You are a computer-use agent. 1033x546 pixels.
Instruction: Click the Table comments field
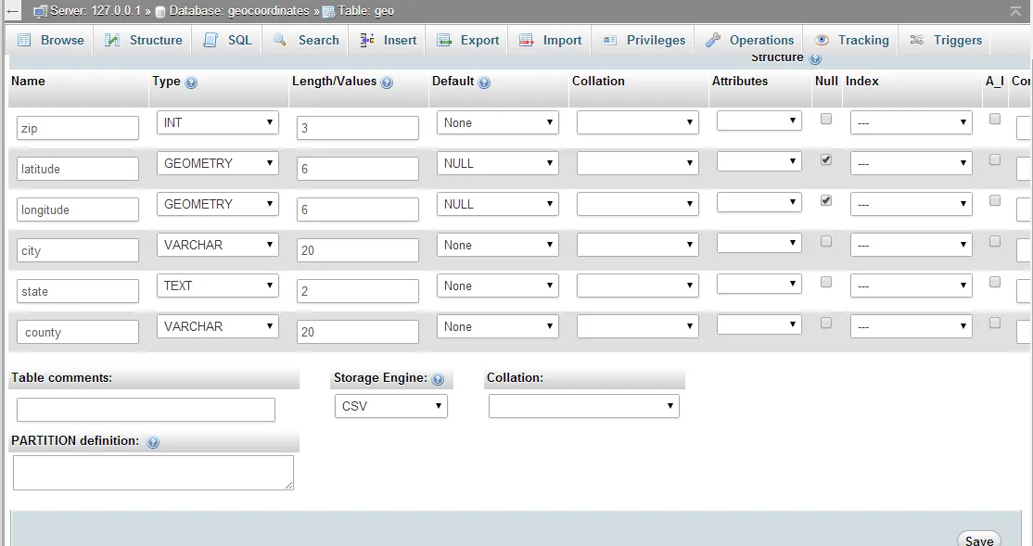(x=146, y=410)
